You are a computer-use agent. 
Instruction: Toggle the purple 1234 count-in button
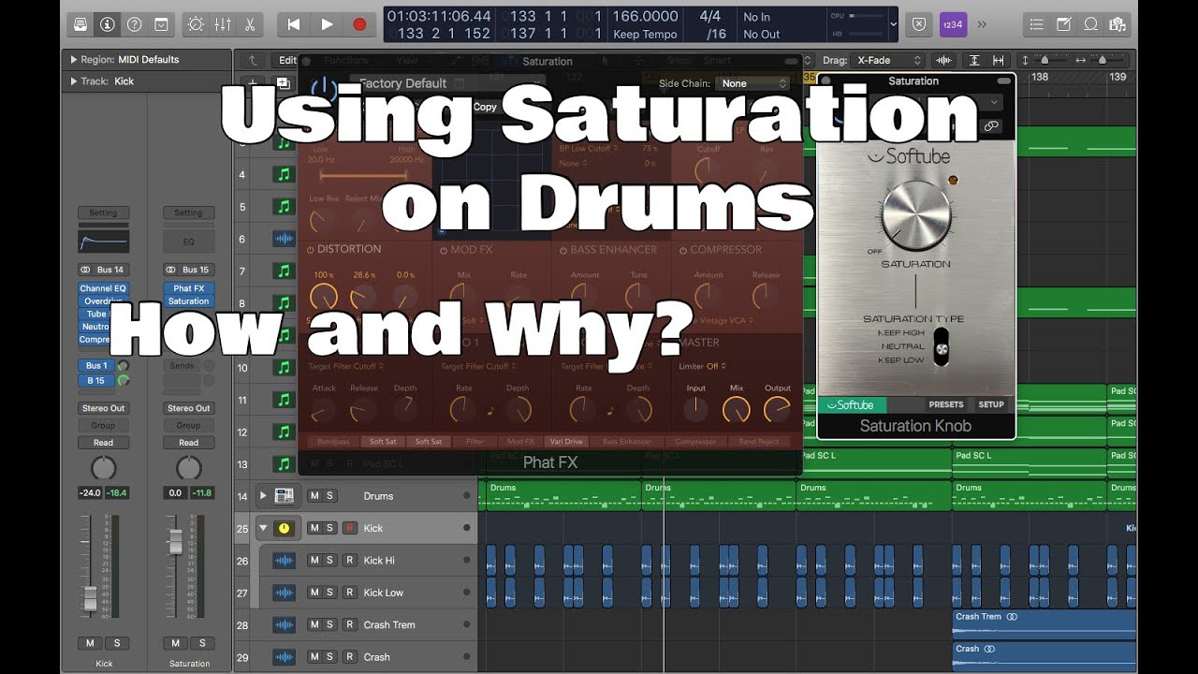[952, 24]
